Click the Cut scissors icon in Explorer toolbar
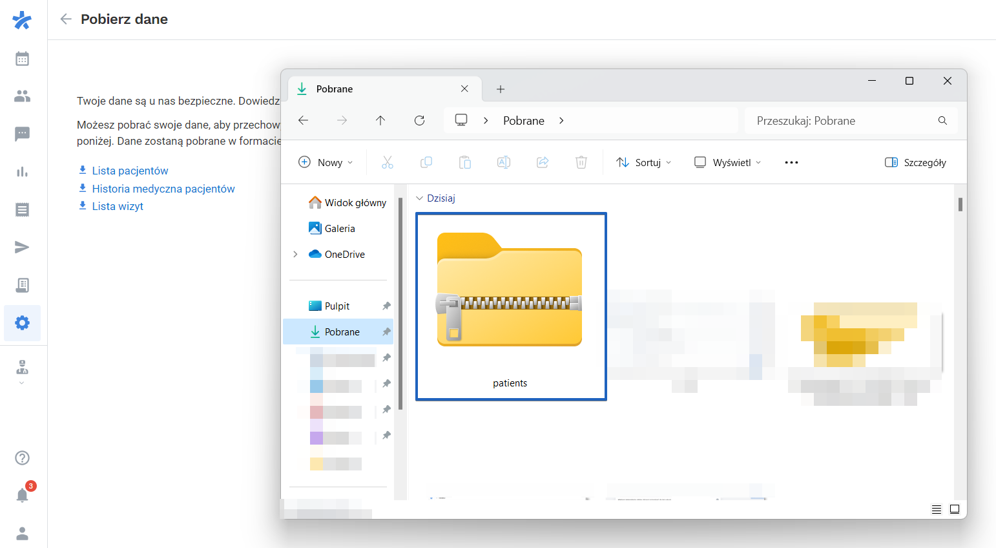Image resolution: width=996 pixels, height=548 pixels. (388, 162)
